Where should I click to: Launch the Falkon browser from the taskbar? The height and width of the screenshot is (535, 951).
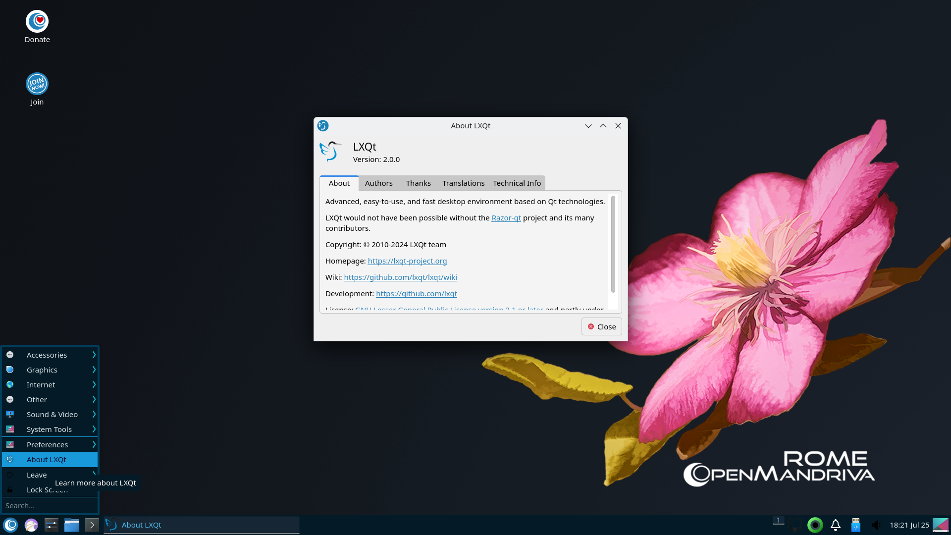coord(31,525)
